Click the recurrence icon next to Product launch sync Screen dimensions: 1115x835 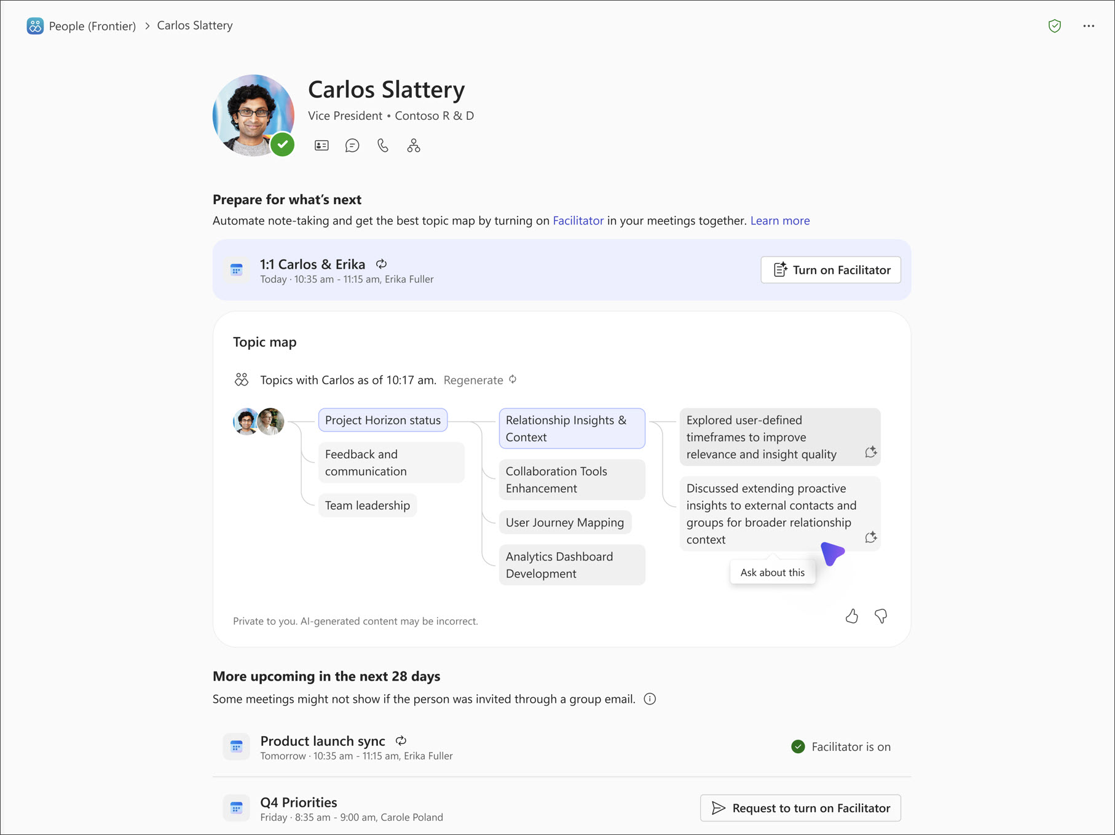pyautogui.click(x=400, y=740)
